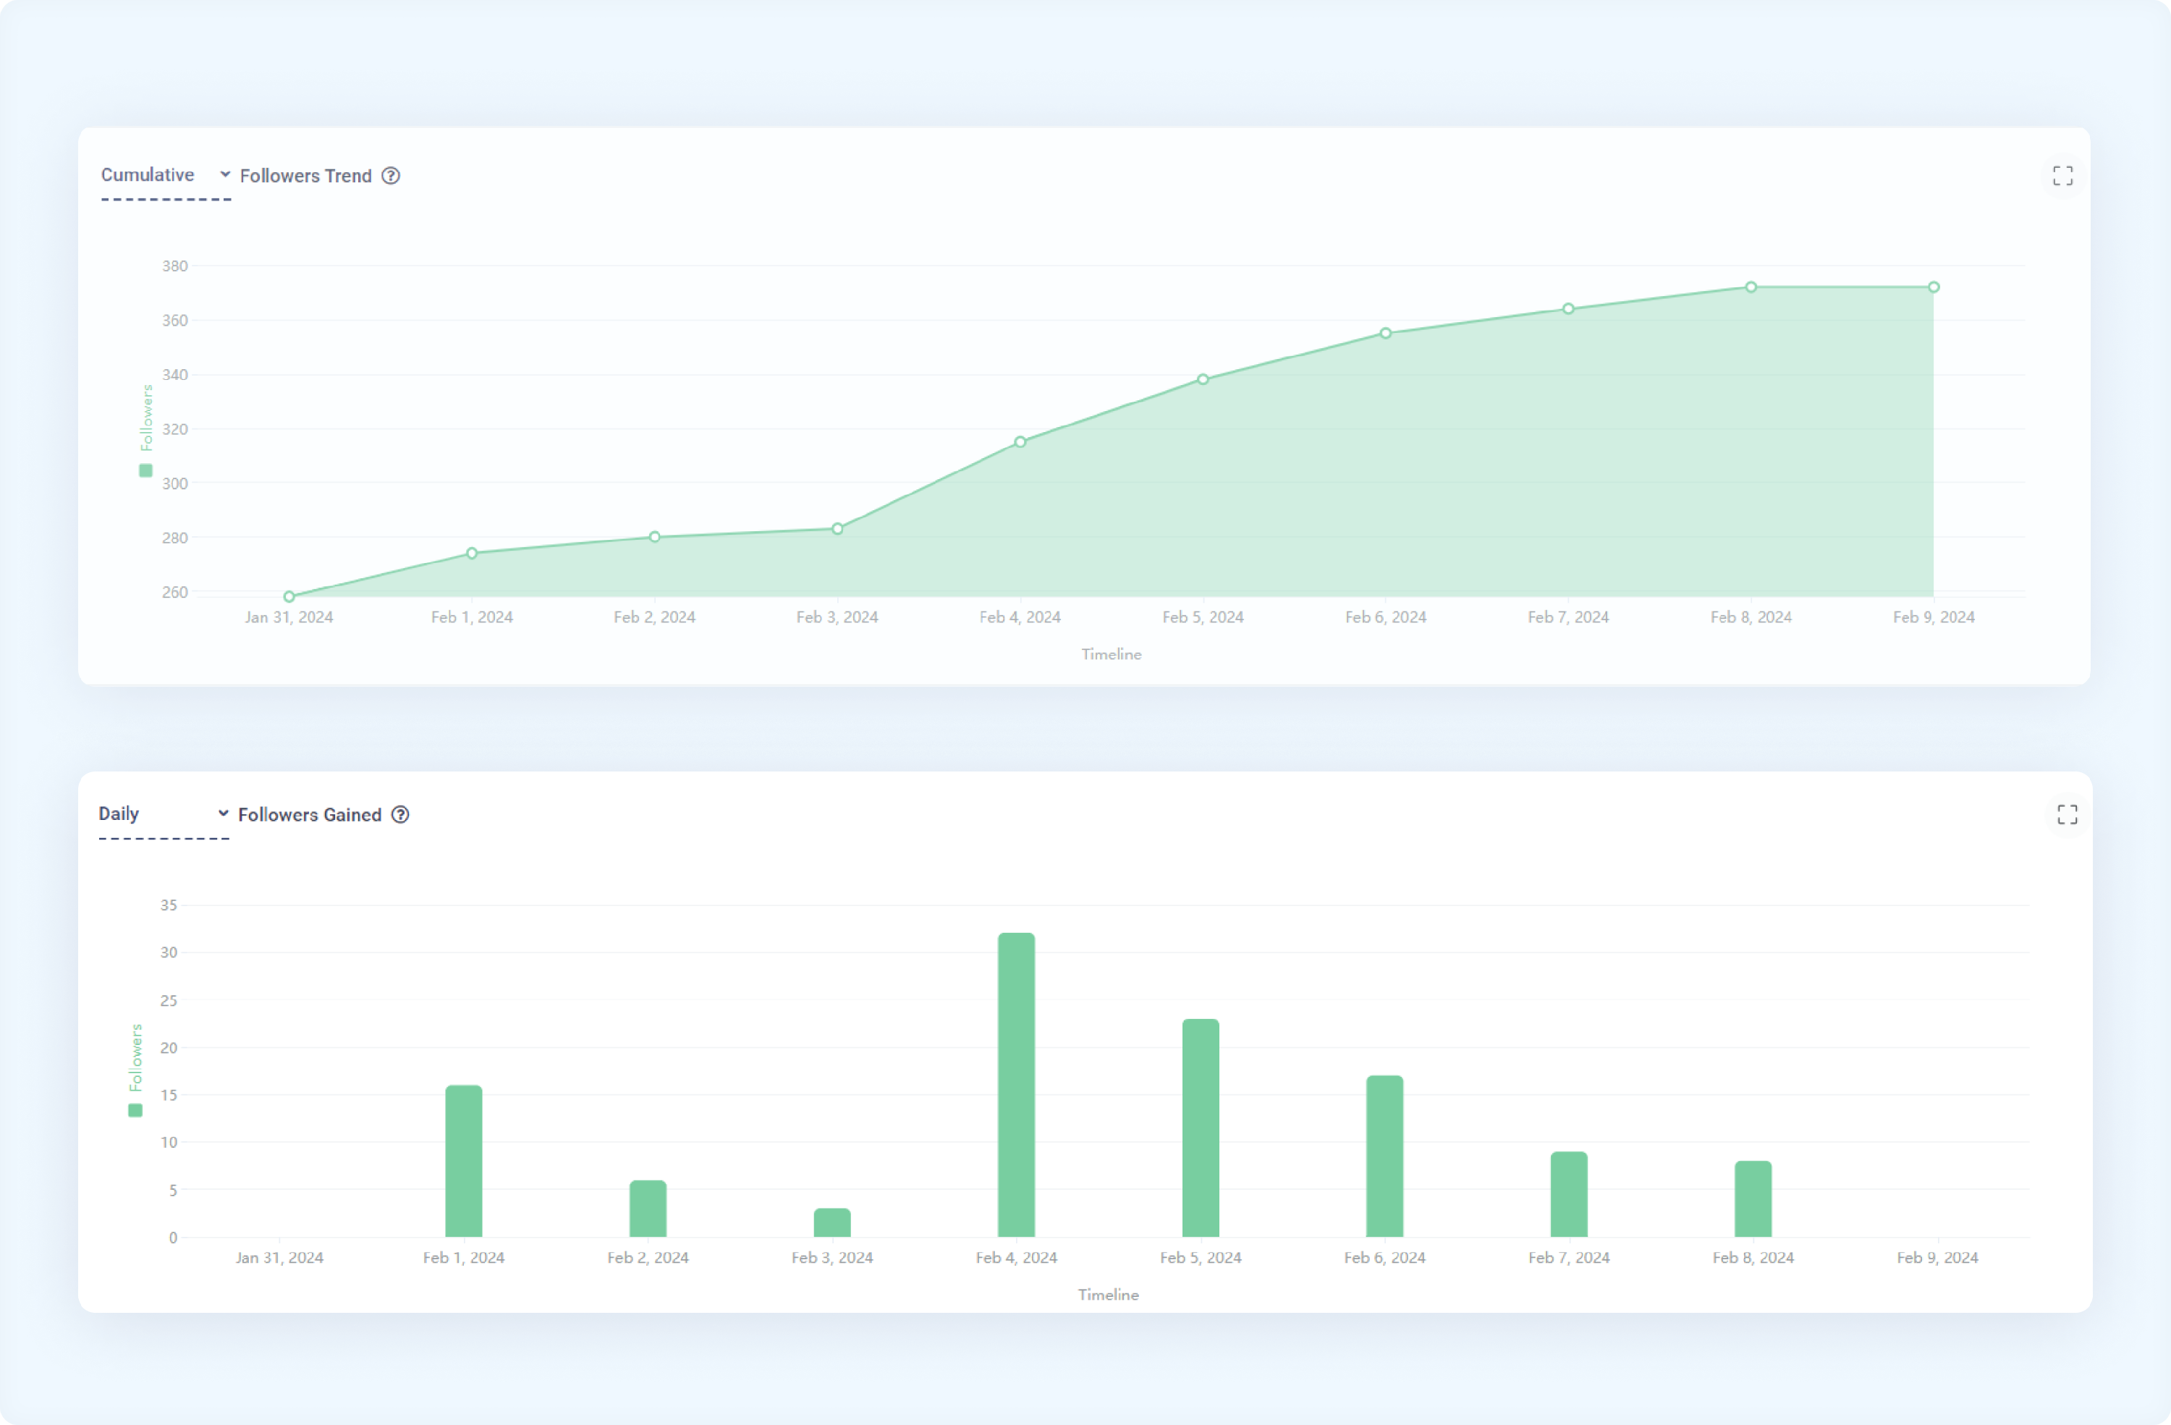Open help tooltip beside Followers Trend title
Screen dimensions: 2171x1425
tap(390, 176)
